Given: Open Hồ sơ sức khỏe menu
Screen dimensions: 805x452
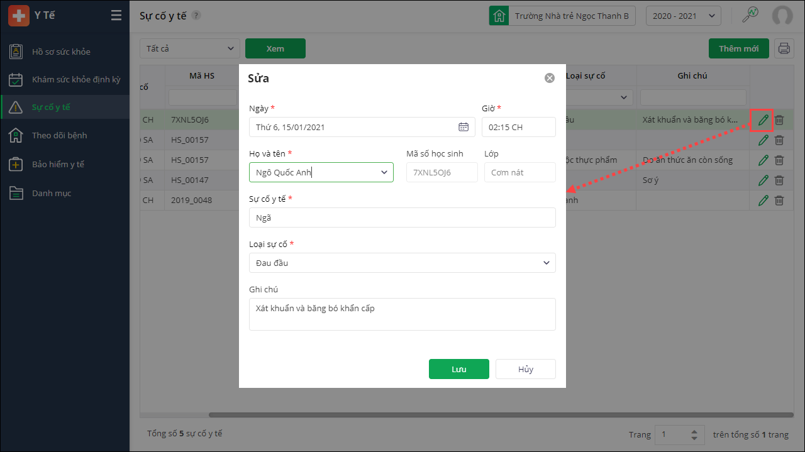Looking at the screenshot, I should tap(61, 52).
